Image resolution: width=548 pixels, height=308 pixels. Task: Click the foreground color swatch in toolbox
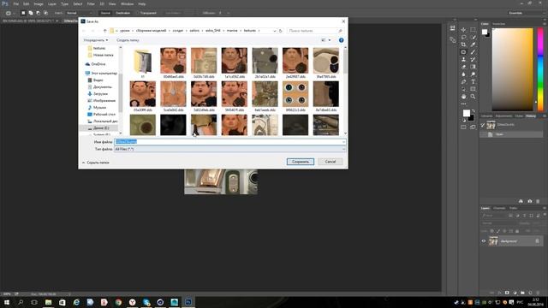466,113
